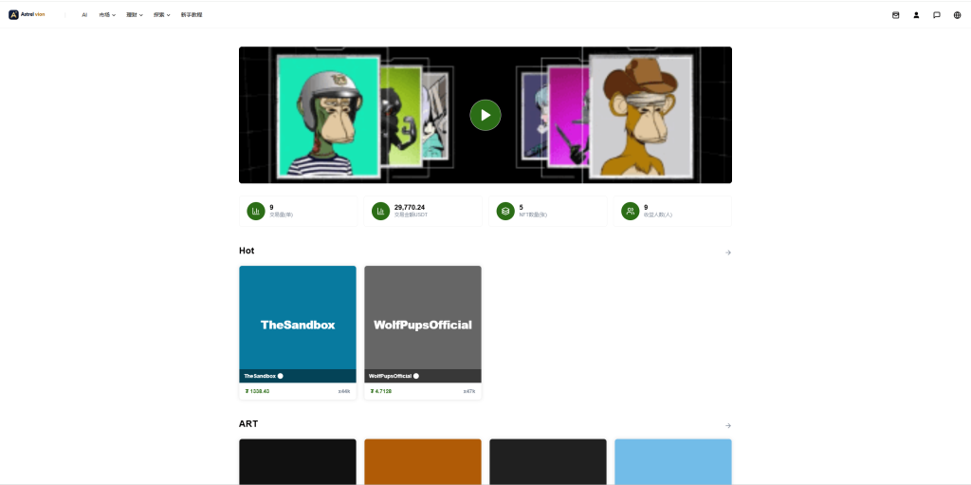Click the Hot section heading
Screen dimensions: 971x485
pyautogui.click(x=247, y=251)
